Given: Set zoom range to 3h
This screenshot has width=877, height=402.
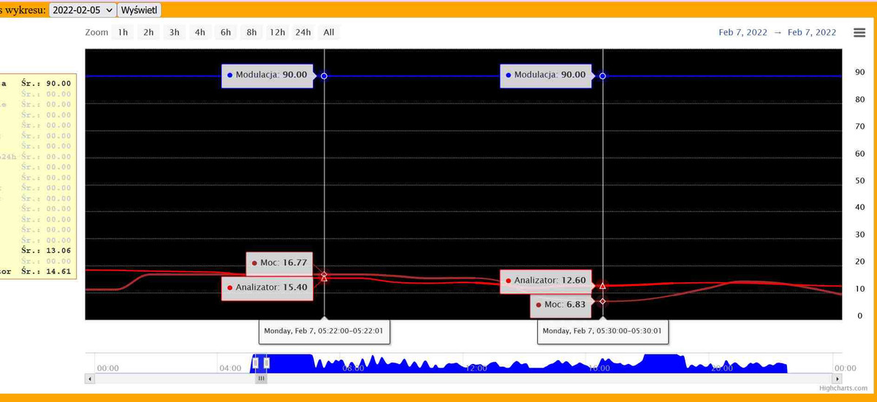Looking at the screenshot, I should point(174,32).
